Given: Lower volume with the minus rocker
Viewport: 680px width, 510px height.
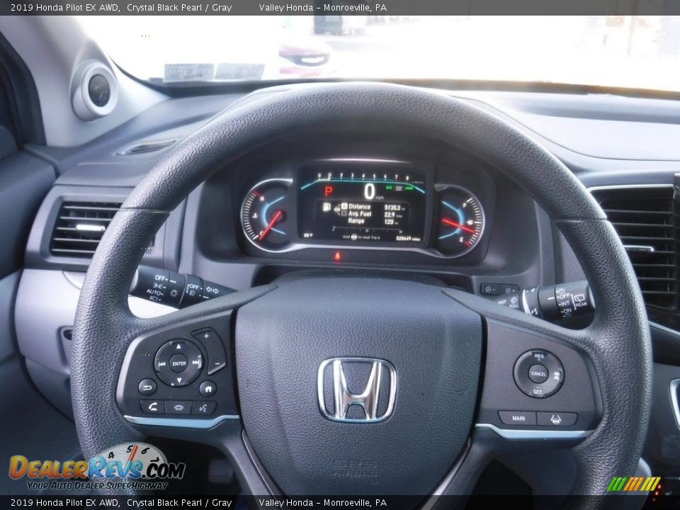Looking at the screenshot, I should tap(217, 363).
